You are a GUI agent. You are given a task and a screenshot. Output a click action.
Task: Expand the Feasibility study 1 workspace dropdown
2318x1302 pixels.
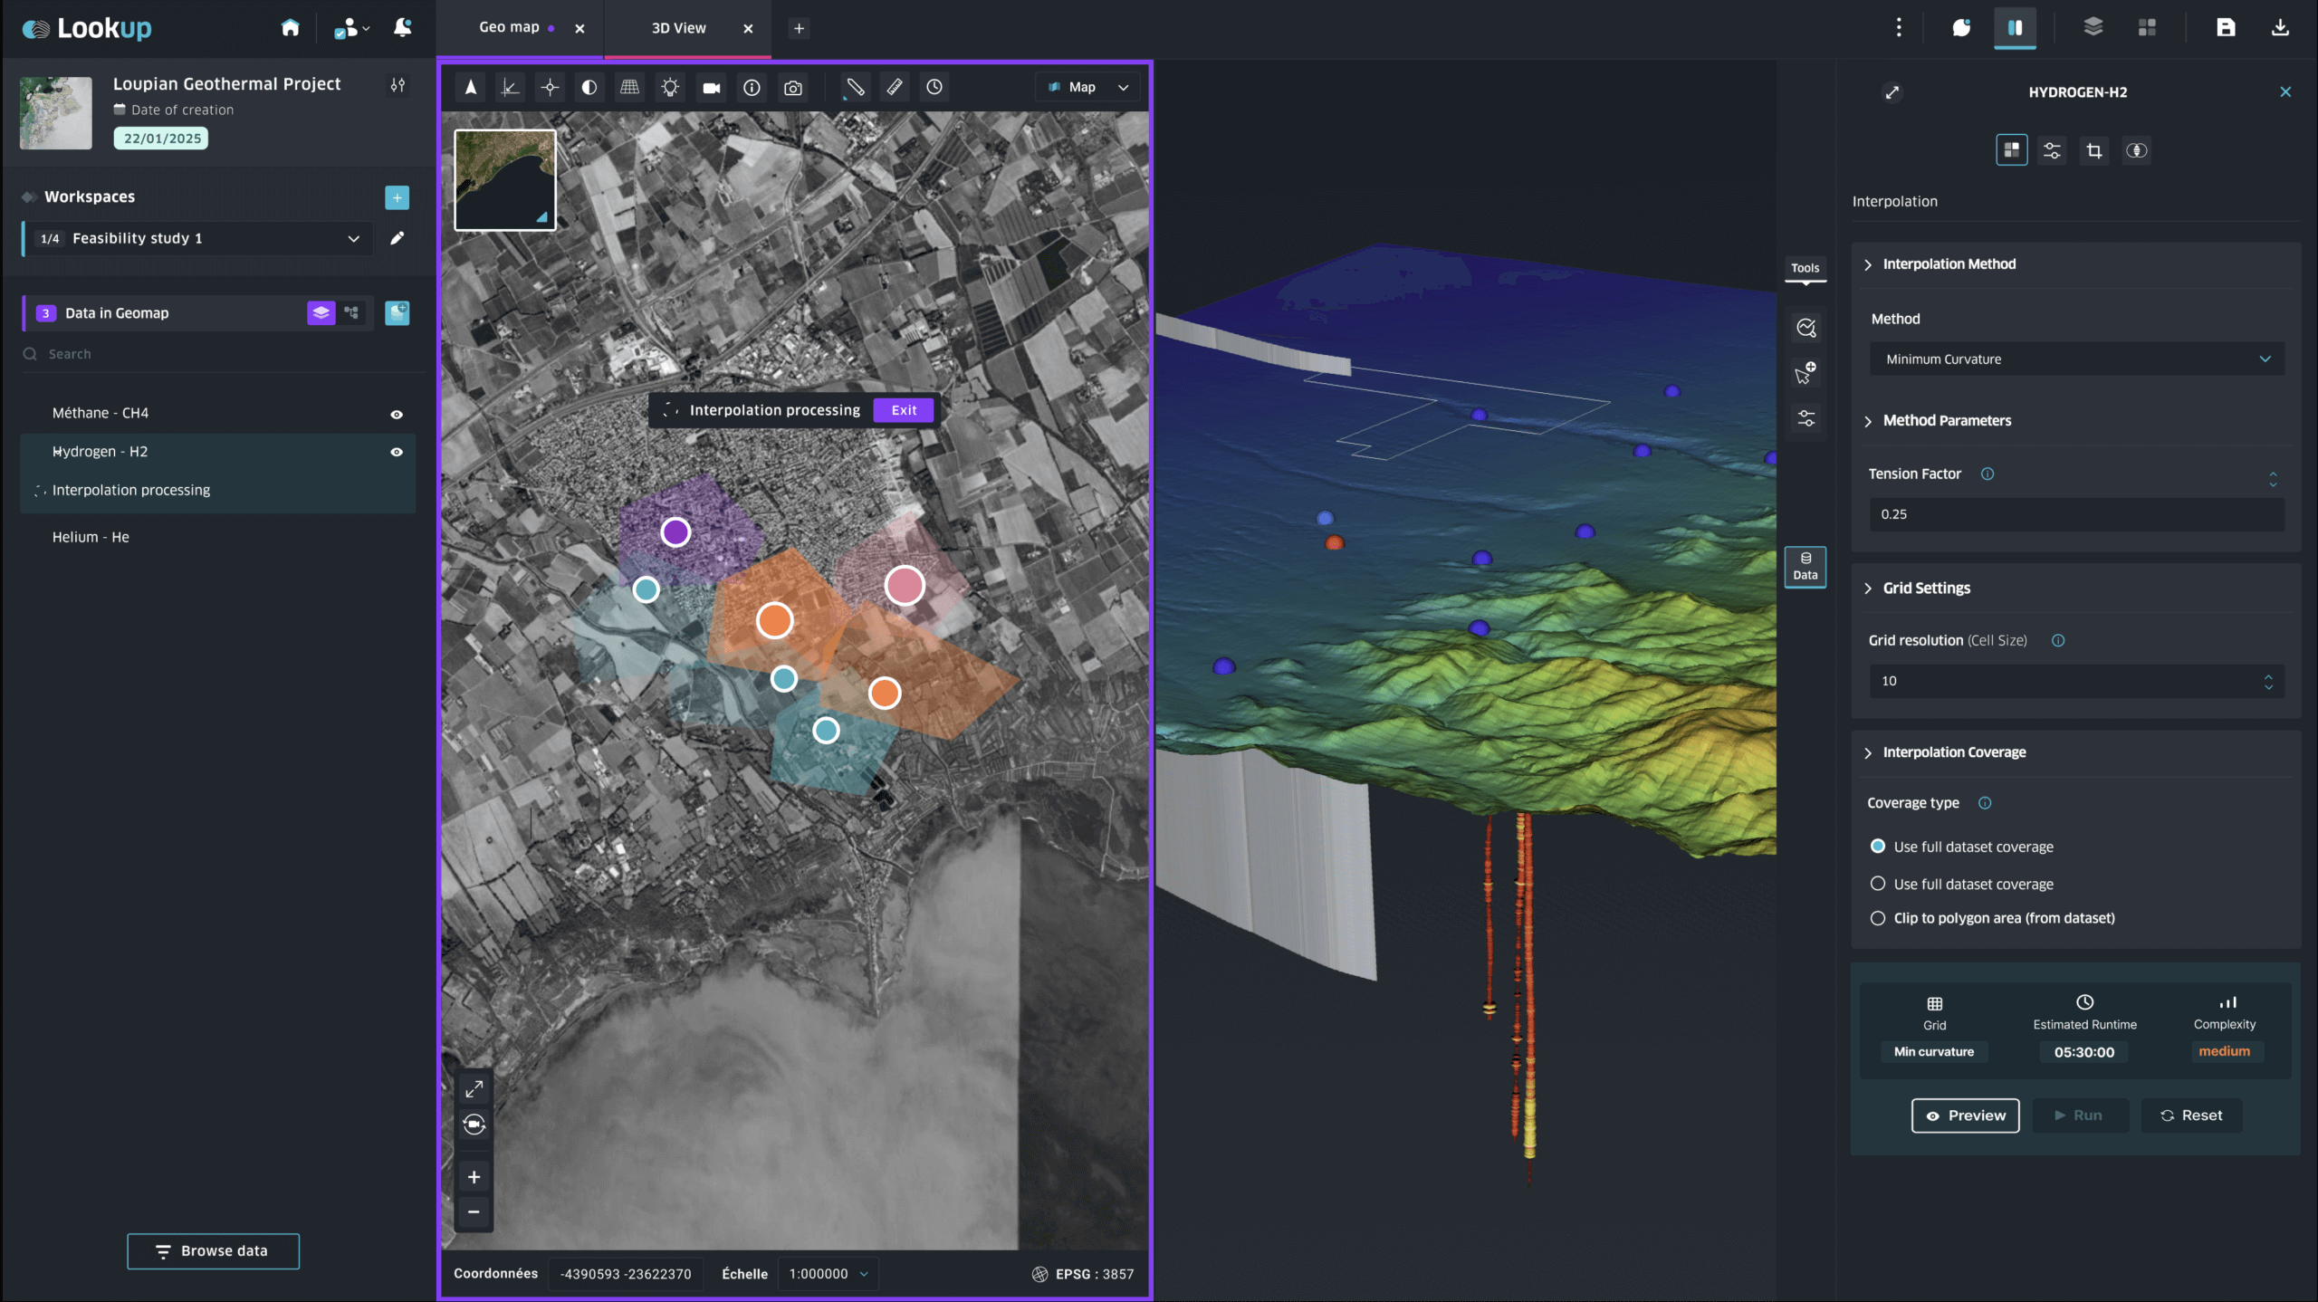coord(354,238)
